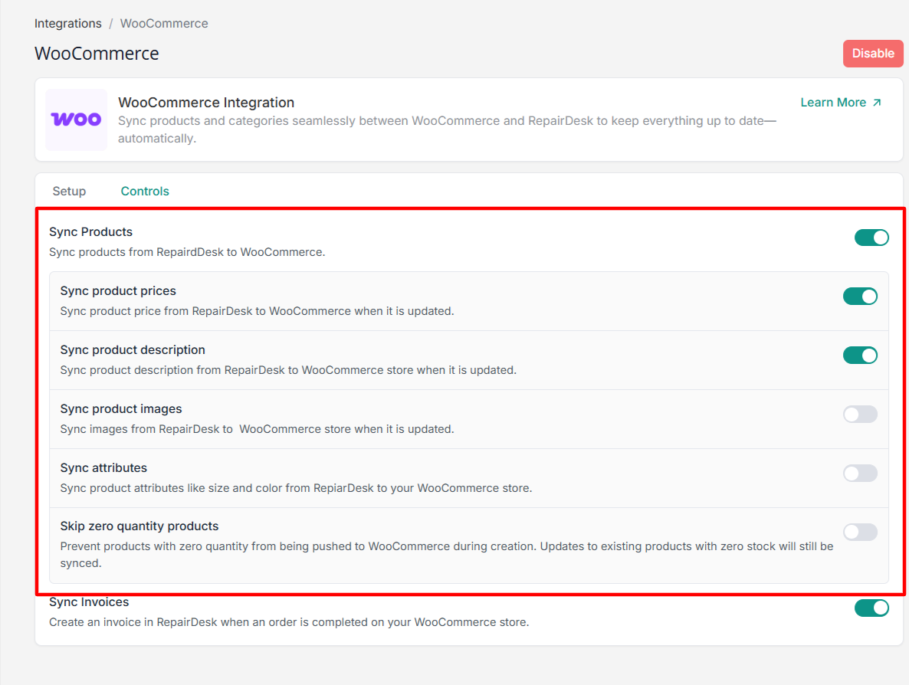Click the WooCommerce page title

pos(97,54)
